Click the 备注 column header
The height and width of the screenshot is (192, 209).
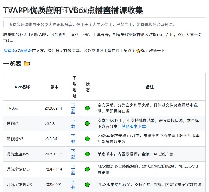150,87
